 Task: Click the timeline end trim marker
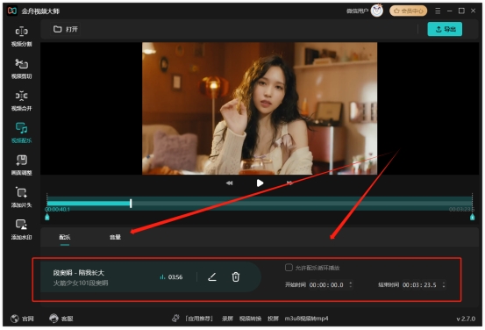(473, 217)
